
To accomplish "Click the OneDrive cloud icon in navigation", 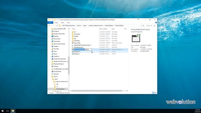I will (x=52, y=56).
